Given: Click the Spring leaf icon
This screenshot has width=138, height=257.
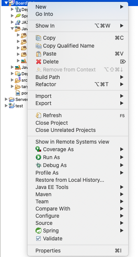Looking at the screenshot, I should pyautogui.click(x=38, y=231).
